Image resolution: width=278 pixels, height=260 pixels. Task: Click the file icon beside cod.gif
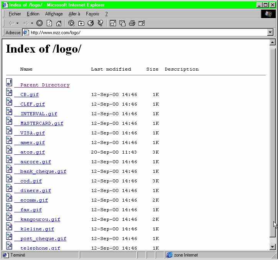pos(9,178)
